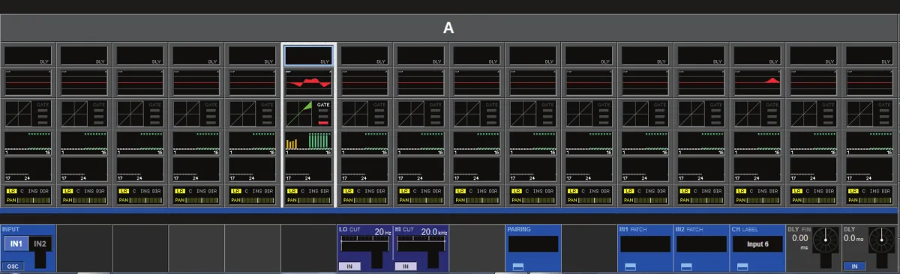Open channel 1 bus sends 1-16 block
The width and height of the screenshot is (900, 274).
click(28, 143)
